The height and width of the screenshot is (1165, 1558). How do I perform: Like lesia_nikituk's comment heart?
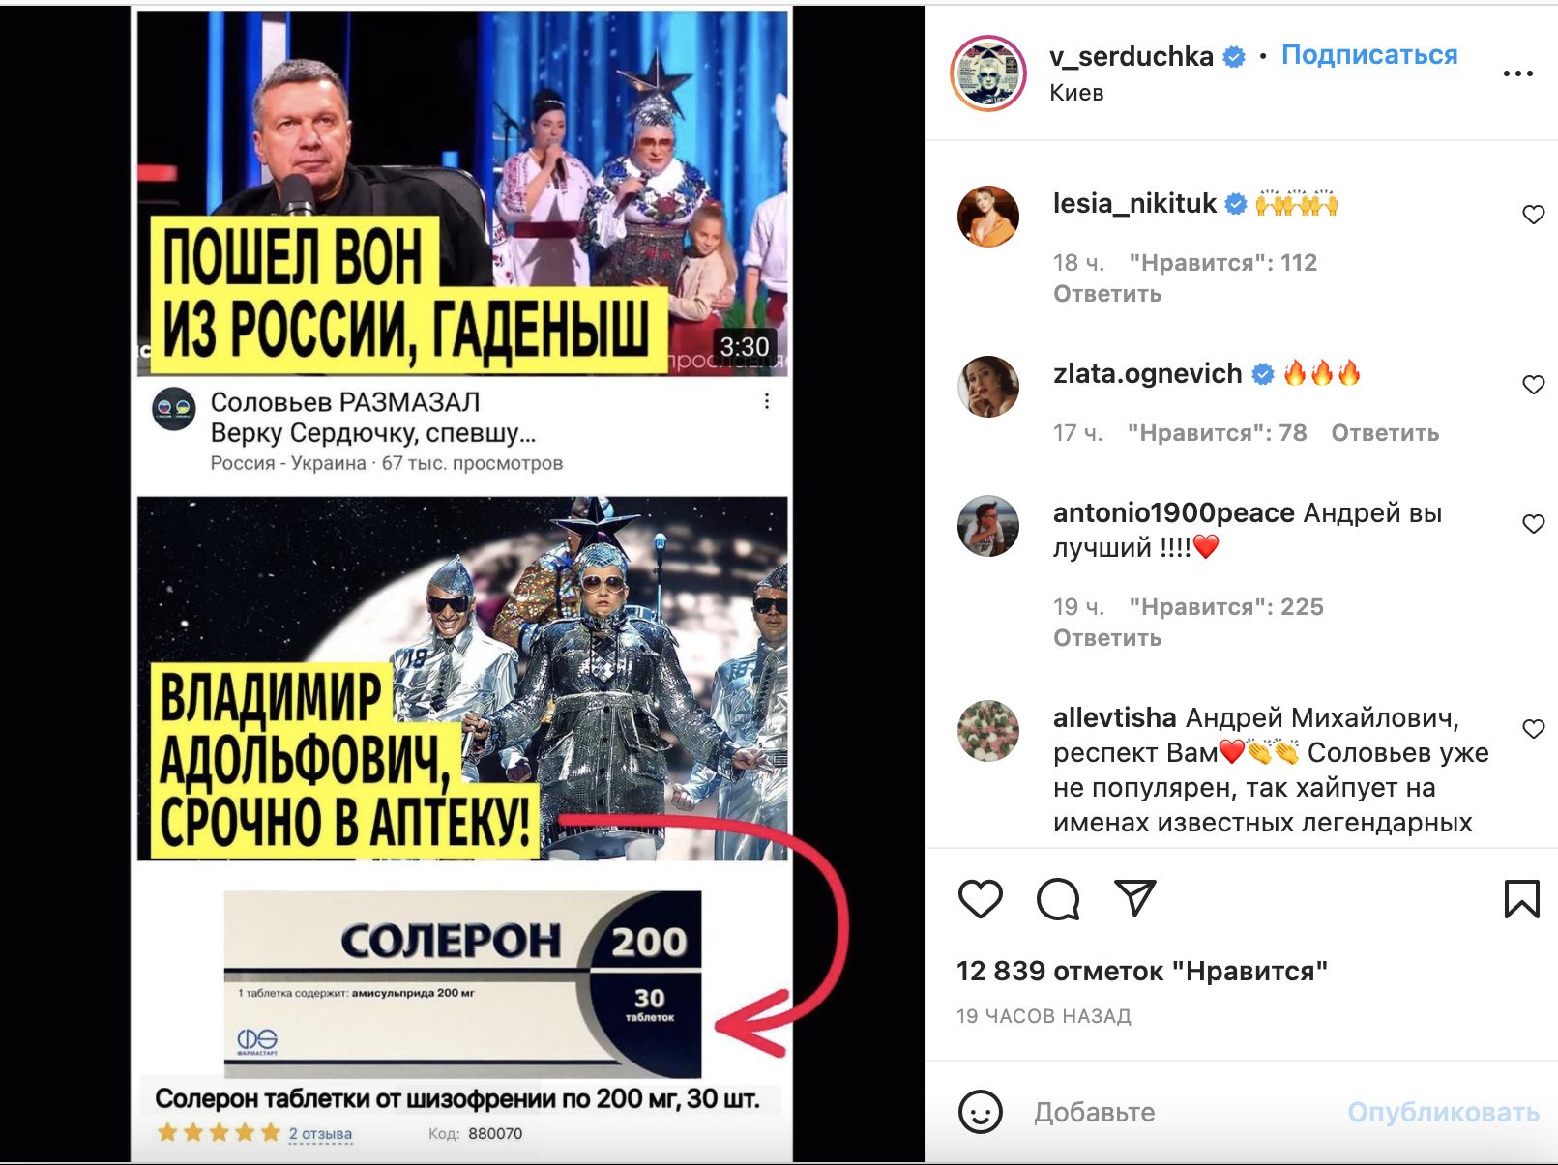point(1533,215)
